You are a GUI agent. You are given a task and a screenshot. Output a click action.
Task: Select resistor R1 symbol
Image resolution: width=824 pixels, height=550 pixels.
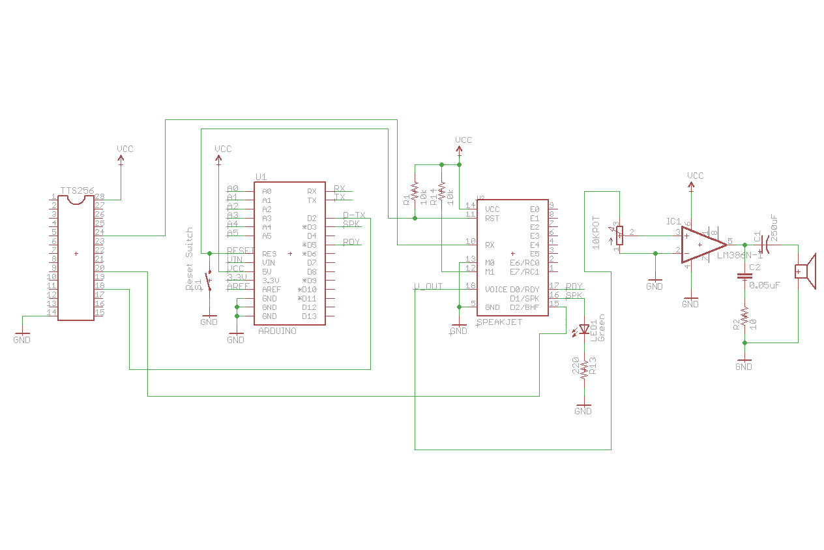coord(415,191)
